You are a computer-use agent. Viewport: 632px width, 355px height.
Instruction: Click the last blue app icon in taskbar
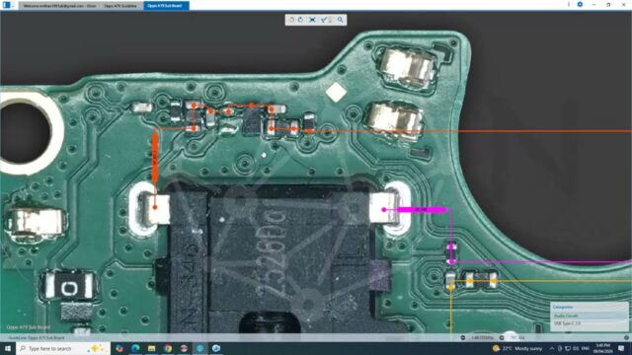(x=216, y=348)
